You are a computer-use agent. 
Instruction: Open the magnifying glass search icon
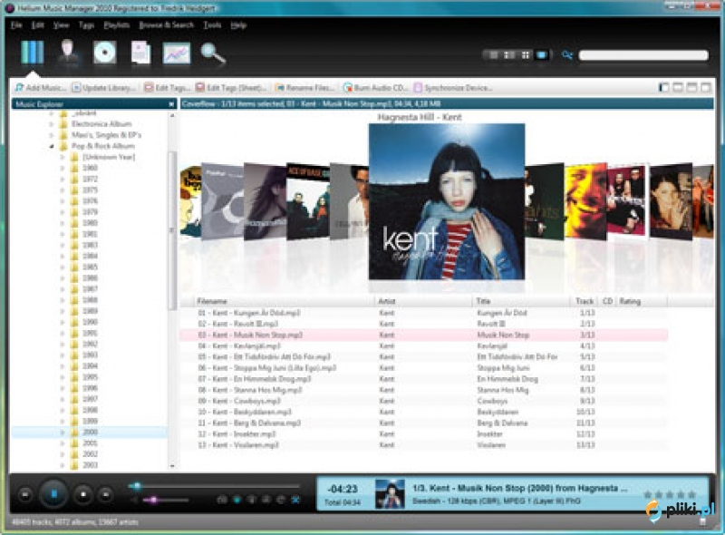pos(213,53)
